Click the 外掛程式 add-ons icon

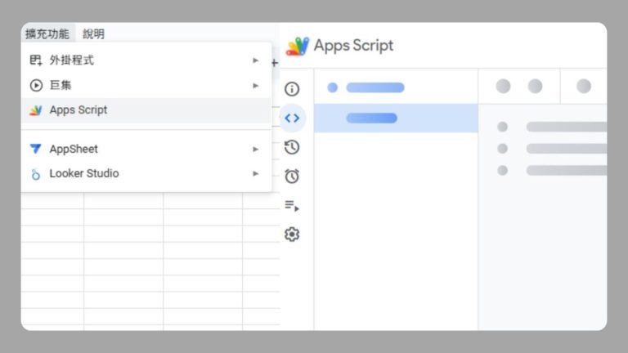[x=36, y=60]
